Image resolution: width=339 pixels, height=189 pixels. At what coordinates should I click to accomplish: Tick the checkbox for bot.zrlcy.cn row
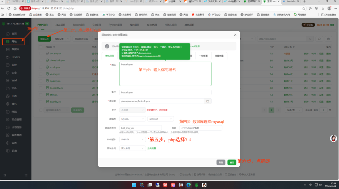(47, 53)
